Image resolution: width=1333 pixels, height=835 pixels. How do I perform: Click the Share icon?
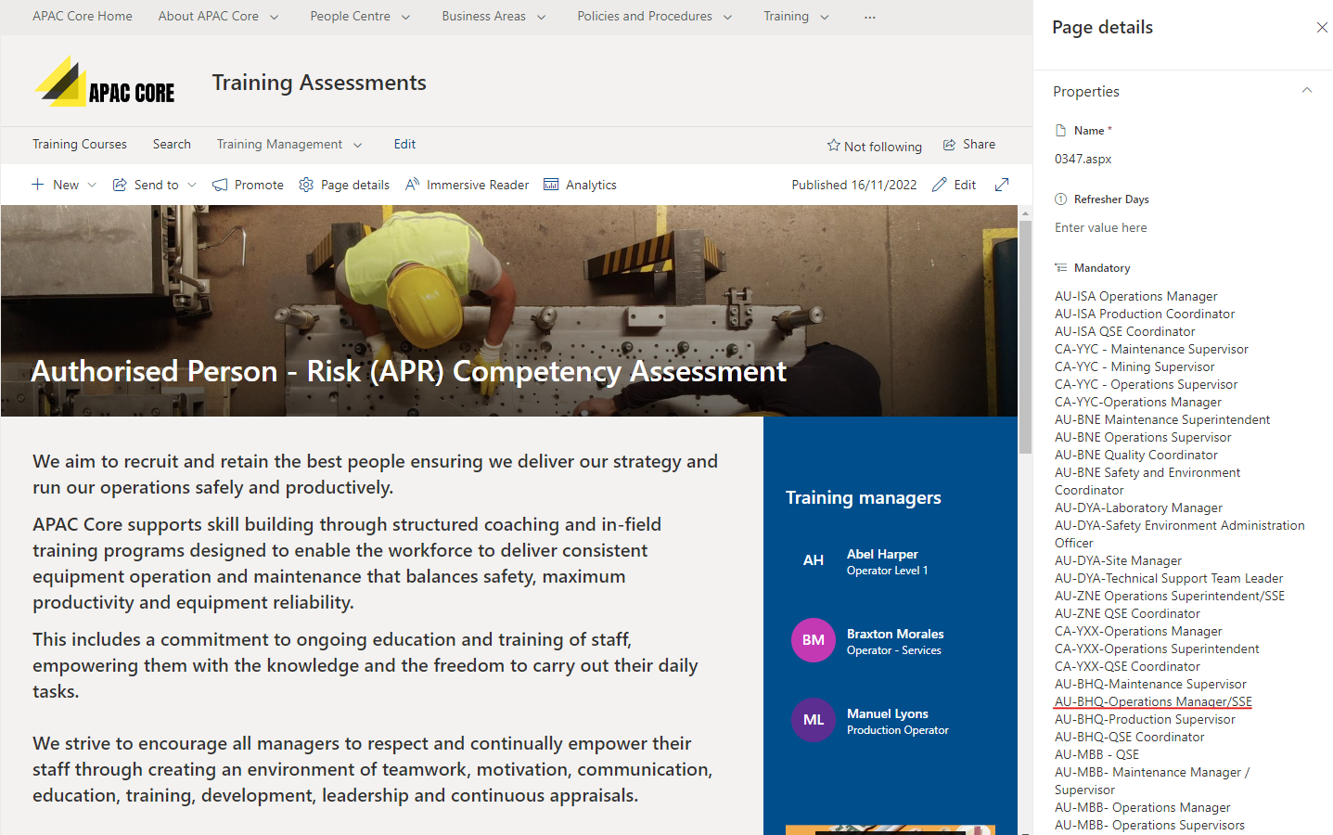coord(949,145)
